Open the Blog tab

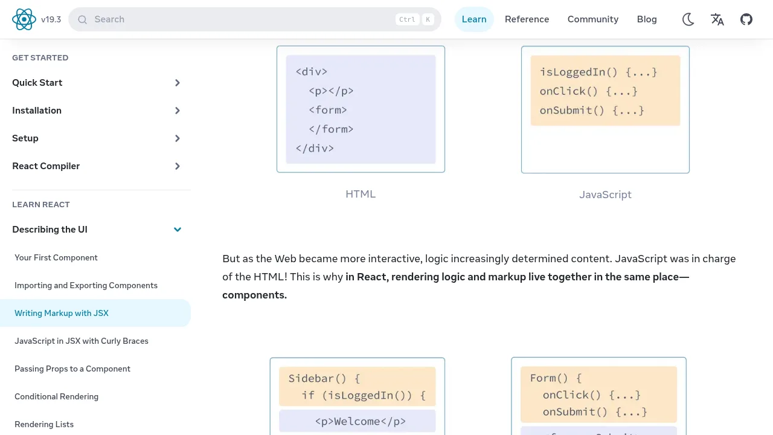click(x=647, y=19)
